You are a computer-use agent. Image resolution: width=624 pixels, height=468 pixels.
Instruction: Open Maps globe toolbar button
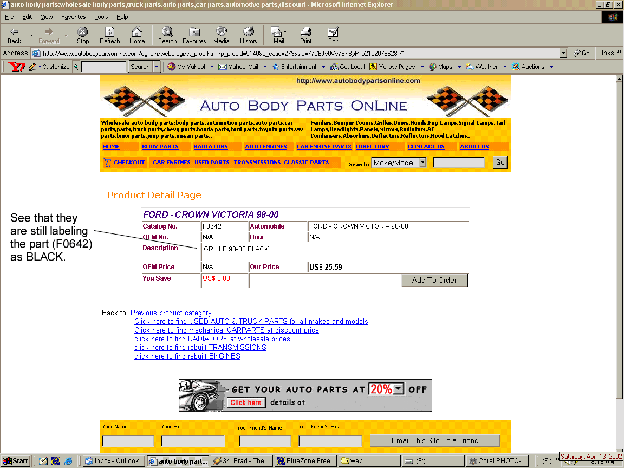tap(441, 67)
